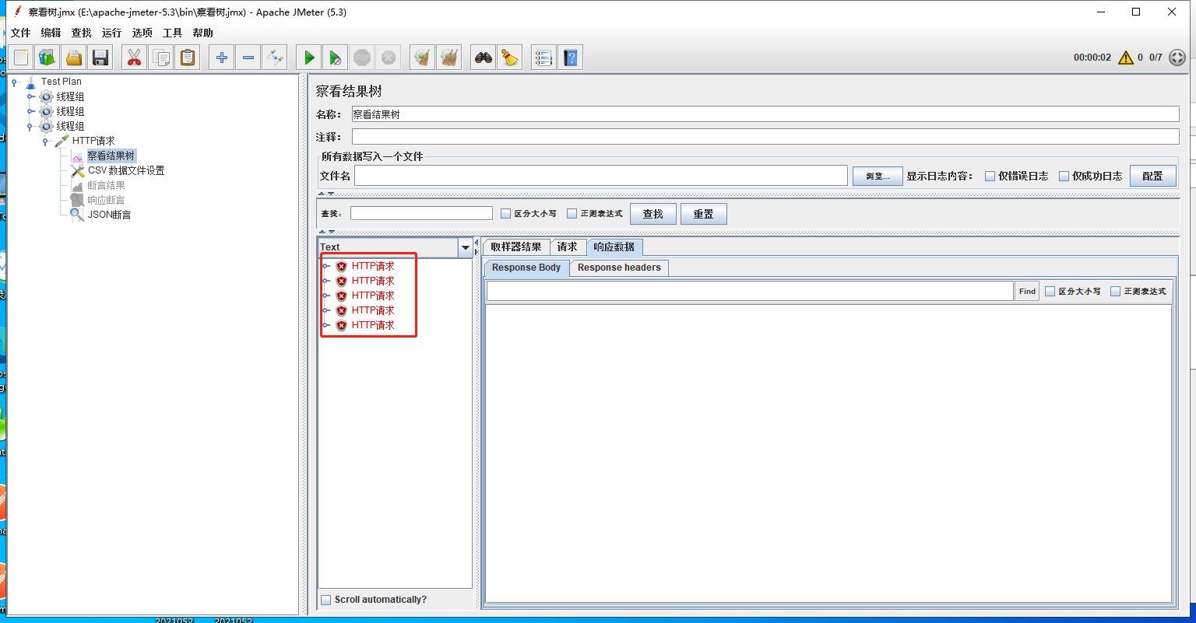Click the Cut scissors icon
The height and width of the screenshot is (623, 1196).
(135, 58)
